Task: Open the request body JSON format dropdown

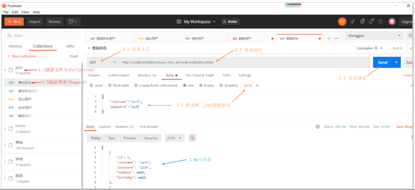Action: (251, 86)
